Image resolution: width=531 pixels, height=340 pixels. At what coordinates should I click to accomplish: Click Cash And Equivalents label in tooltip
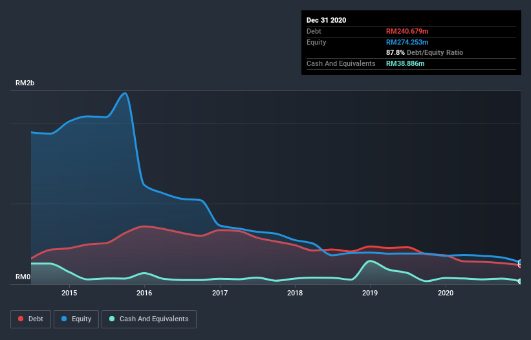click(341, 63)
